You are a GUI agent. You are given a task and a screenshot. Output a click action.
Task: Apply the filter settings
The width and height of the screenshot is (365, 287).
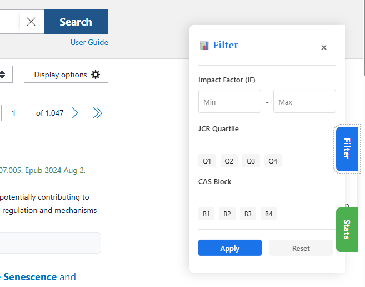click(230, 248)
